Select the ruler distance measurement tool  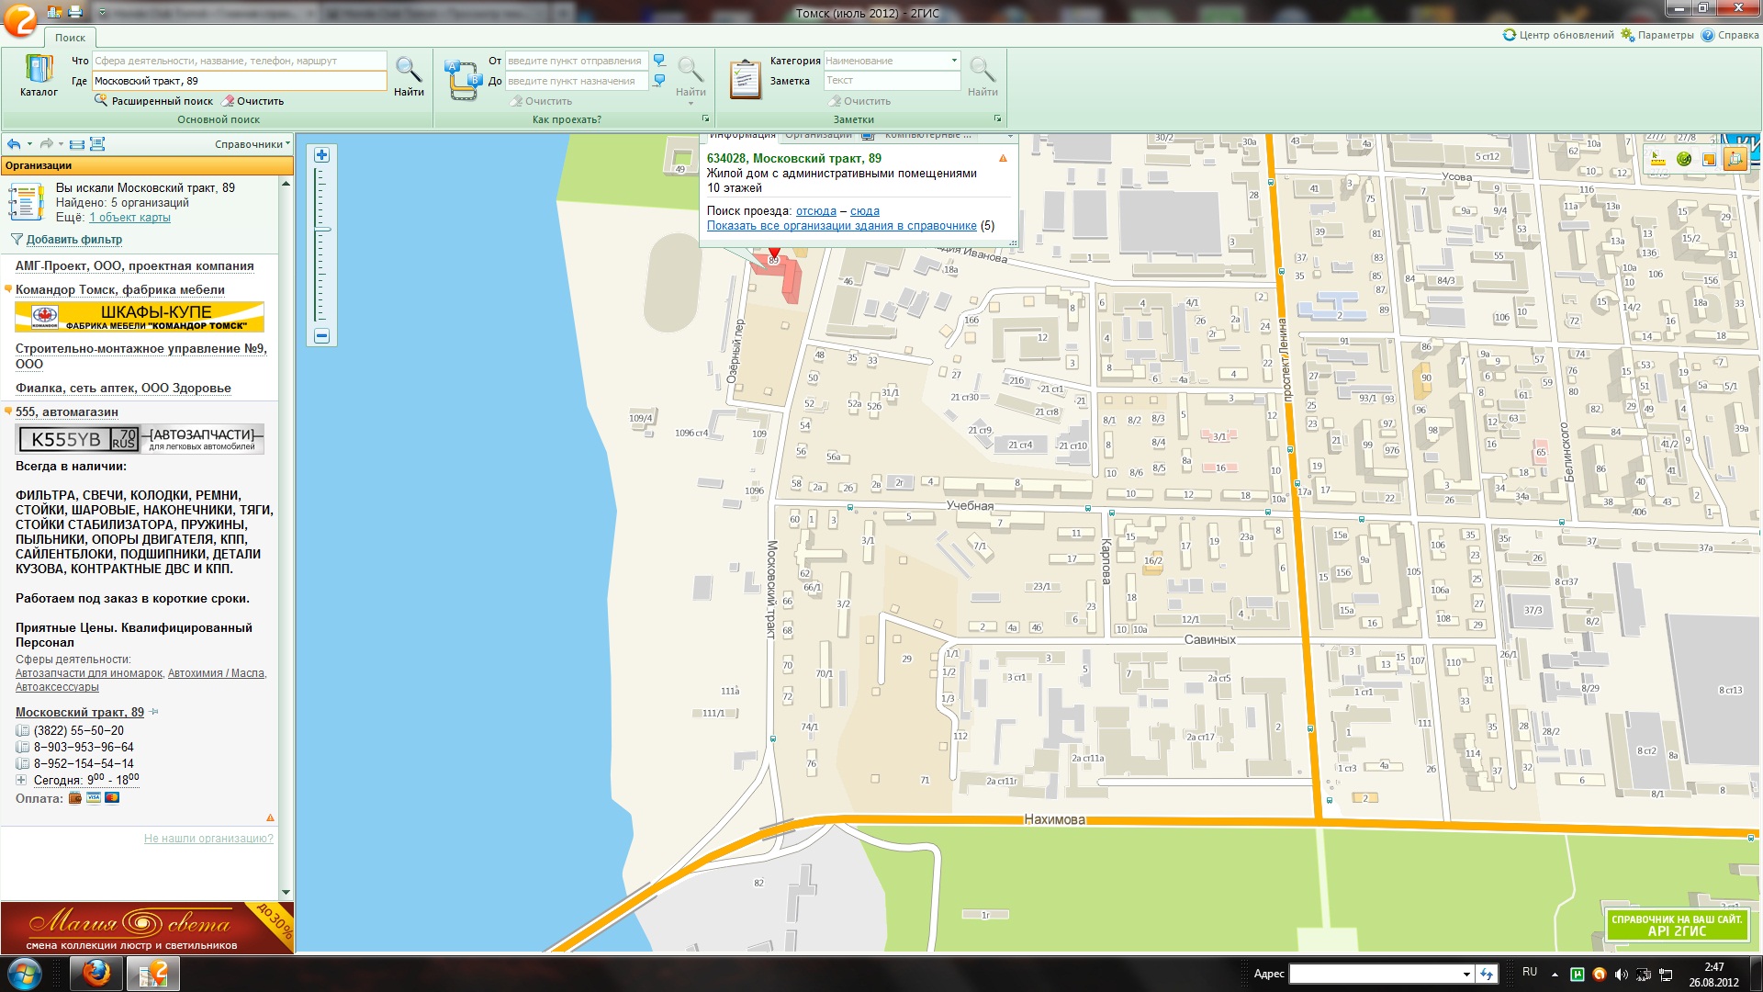[x=1658, y=159]
